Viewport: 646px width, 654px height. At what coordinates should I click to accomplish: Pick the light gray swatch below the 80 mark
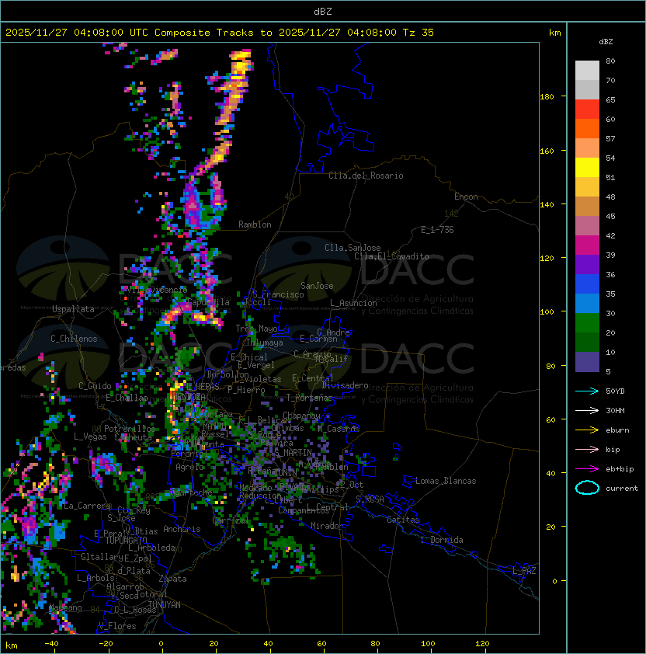click(587, 70)
